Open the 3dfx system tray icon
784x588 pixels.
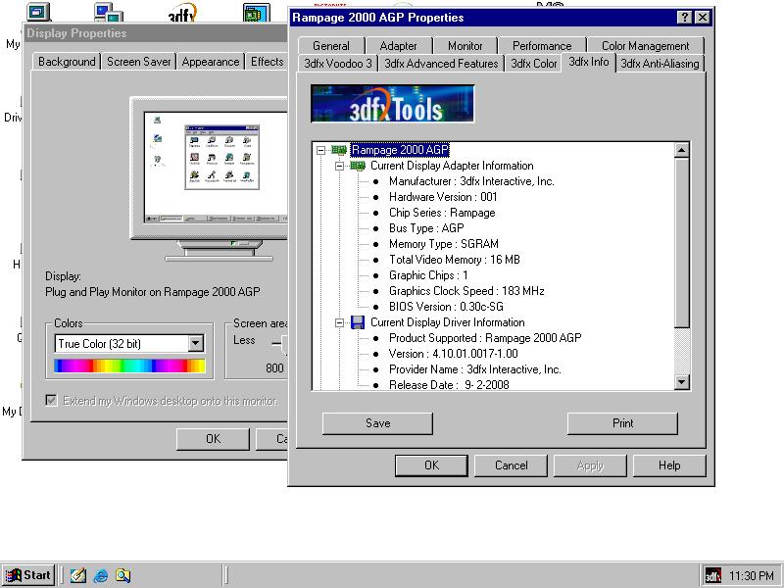click(713, 575)
